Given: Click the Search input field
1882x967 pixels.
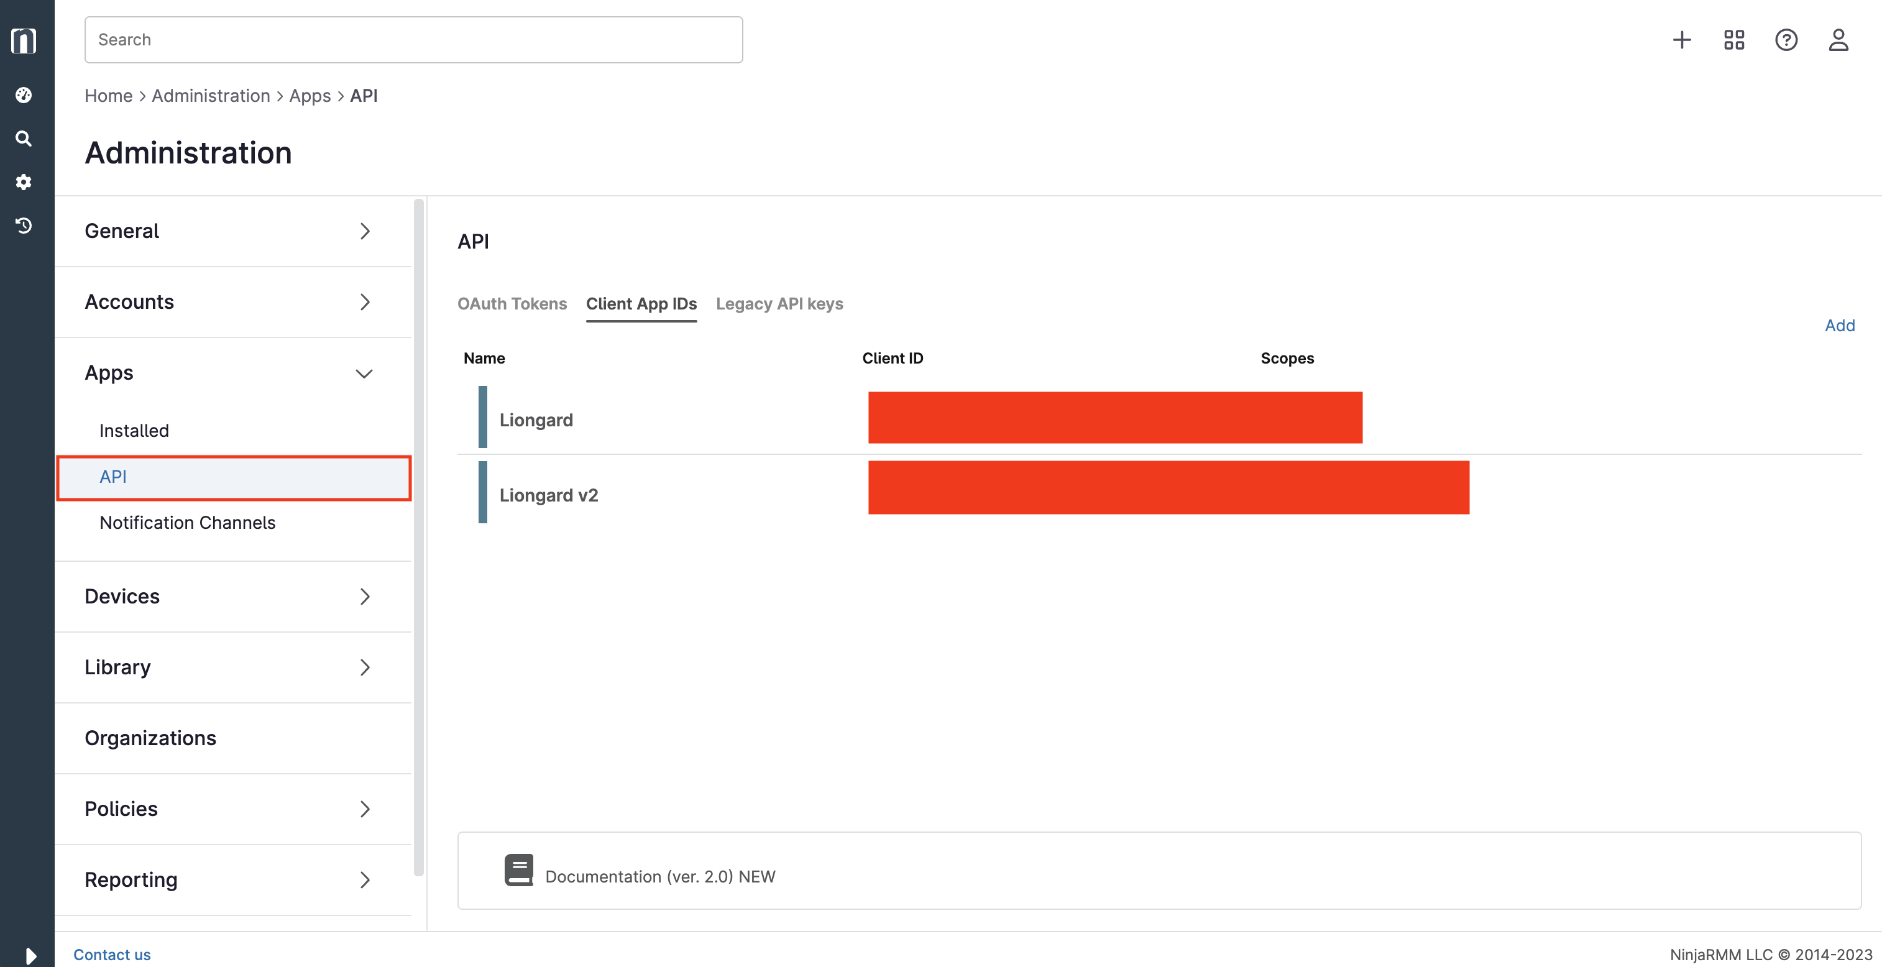Looking at the screenshot, I should click(413, 39).
